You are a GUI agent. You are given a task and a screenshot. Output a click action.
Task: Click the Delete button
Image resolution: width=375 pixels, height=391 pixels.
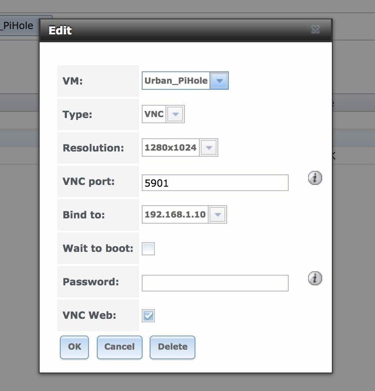pos(173,347)
